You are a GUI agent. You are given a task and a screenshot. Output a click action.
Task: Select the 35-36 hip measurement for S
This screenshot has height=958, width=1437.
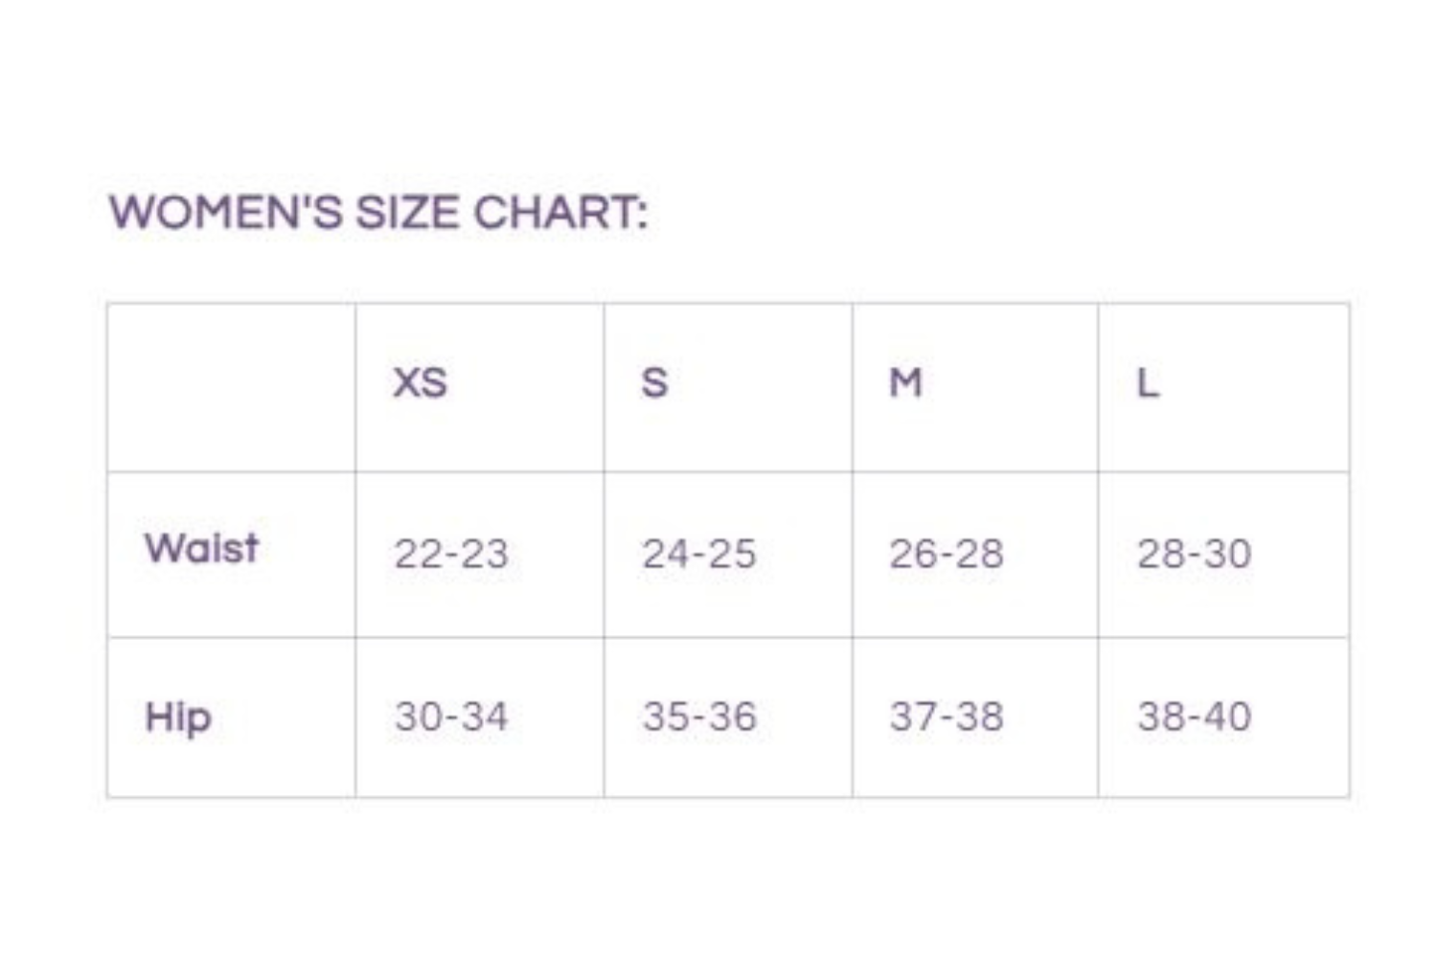point(698,717)
